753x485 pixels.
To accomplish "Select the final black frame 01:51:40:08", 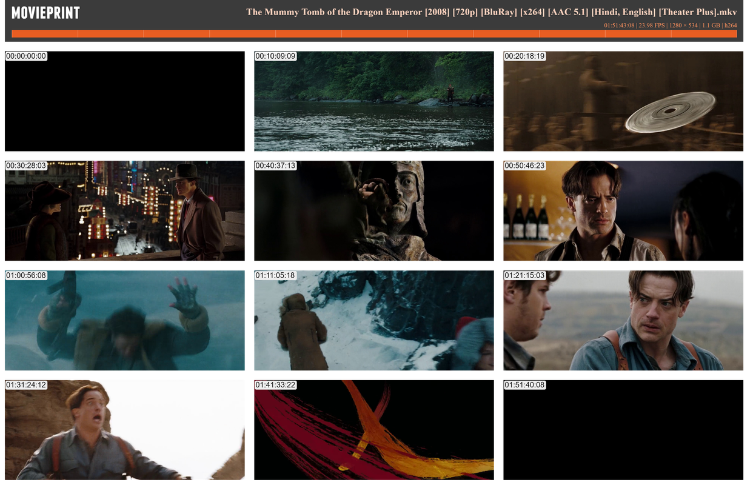I will (623, 430).
